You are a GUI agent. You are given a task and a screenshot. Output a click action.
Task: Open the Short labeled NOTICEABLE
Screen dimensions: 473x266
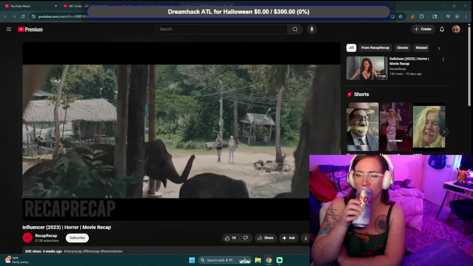pos(396,127)
